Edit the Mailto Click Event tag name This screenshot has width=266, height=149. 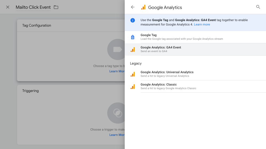click(33, 7)
